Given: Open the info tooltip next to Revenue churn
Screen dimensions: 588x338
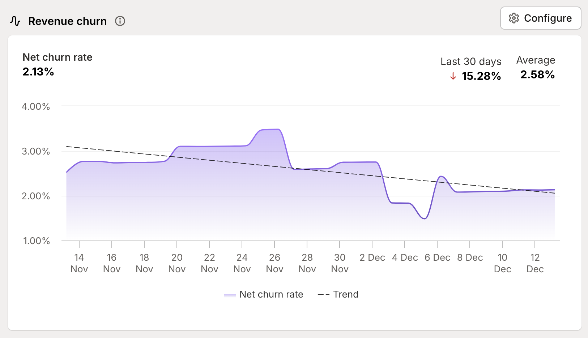Looking at the screenshot, I should tap(120, 21).
